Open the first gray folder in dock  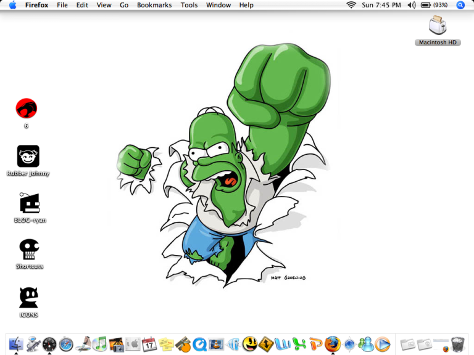(408, 344)
